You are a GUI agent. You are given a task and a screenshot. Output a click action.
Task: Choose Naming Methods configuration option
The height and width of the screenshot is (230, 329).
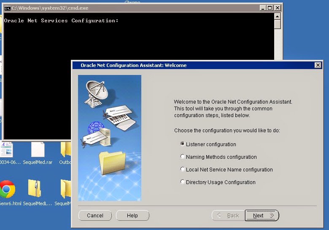coord(183,157)
